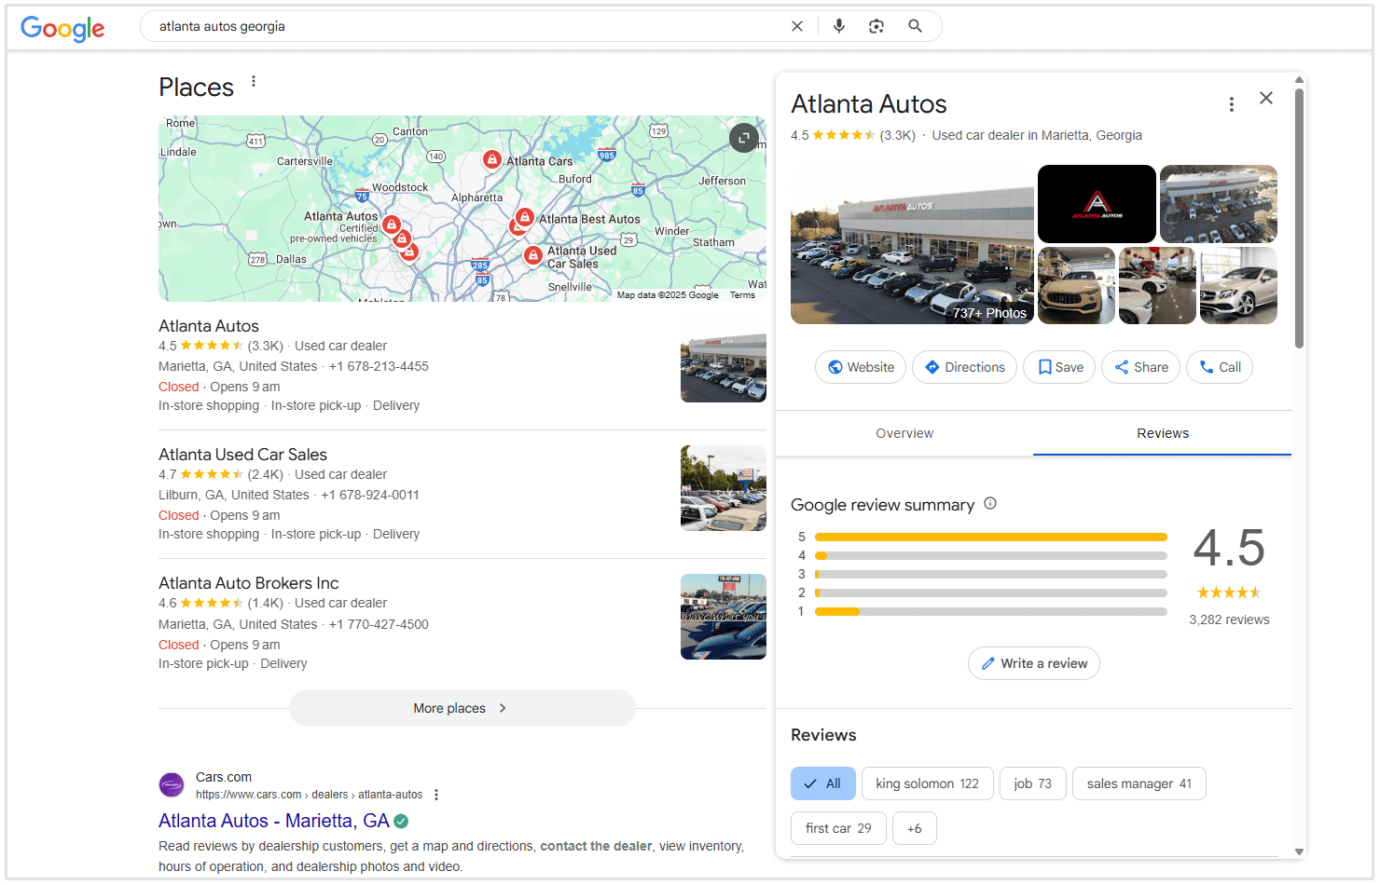Open Atlanta Autos - Marietta, GA result

[274, 821]
